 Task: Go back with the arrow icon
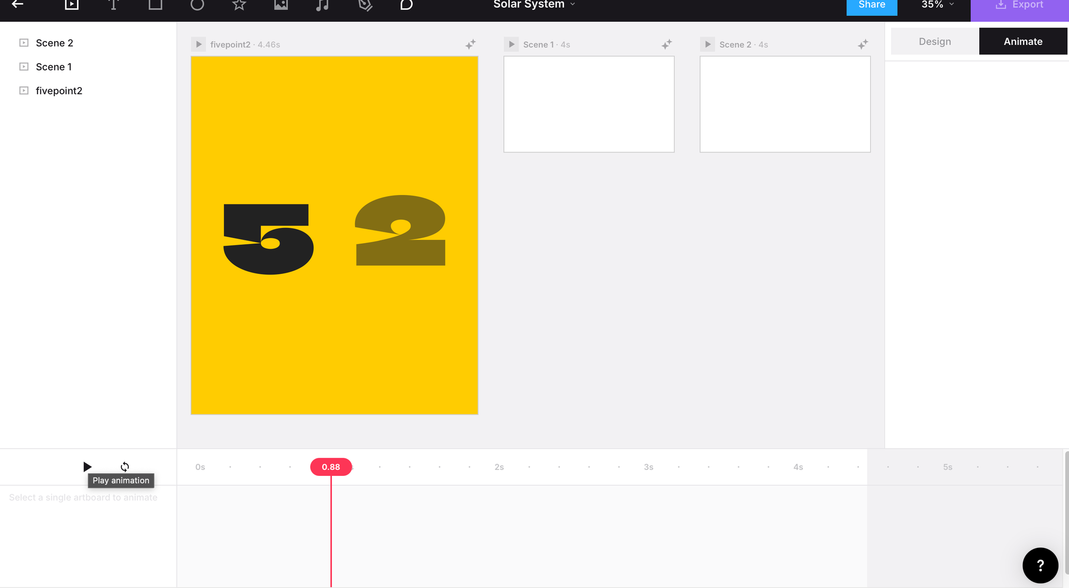18,4
